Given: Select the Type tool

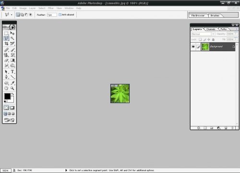Looking at the screenshot, I should click(12, 72).
